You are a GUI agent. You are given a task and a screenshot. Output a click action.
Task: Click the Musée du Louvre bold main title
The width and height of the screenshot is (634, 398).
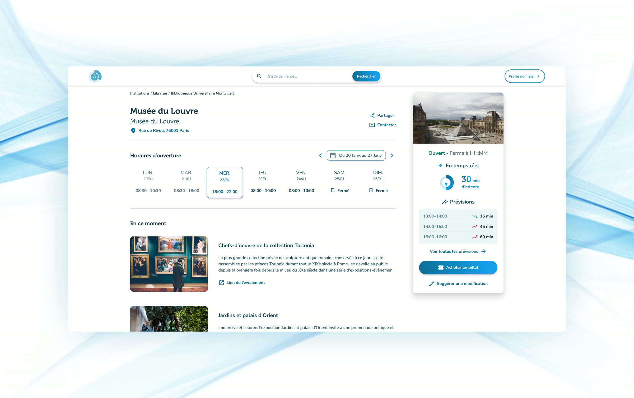point(164,111)
